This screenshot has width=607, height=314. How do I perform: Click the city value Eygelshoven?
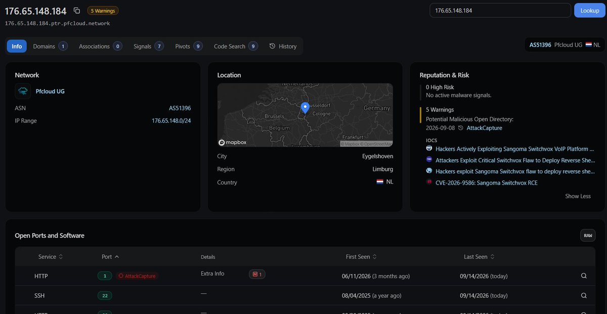tap(377, 156)
